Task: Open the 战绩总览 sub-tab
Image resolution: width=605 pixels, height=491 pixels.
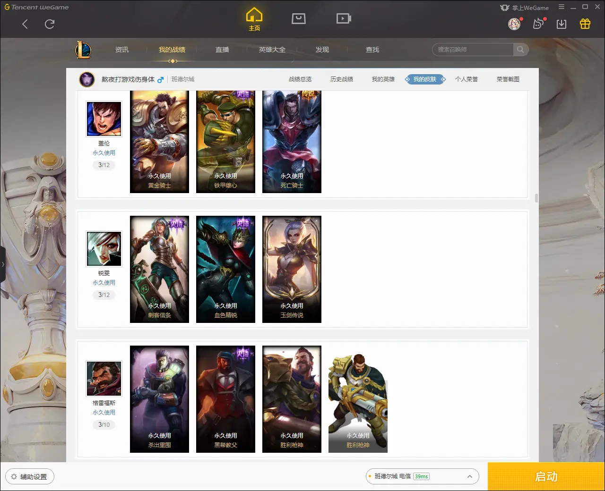Action: click(300, 79)
